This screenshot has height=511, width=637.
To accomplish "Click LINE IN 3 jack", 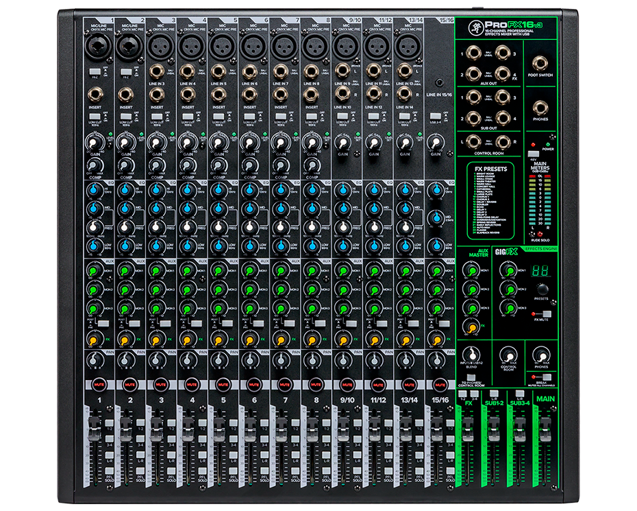I will 156,71.
